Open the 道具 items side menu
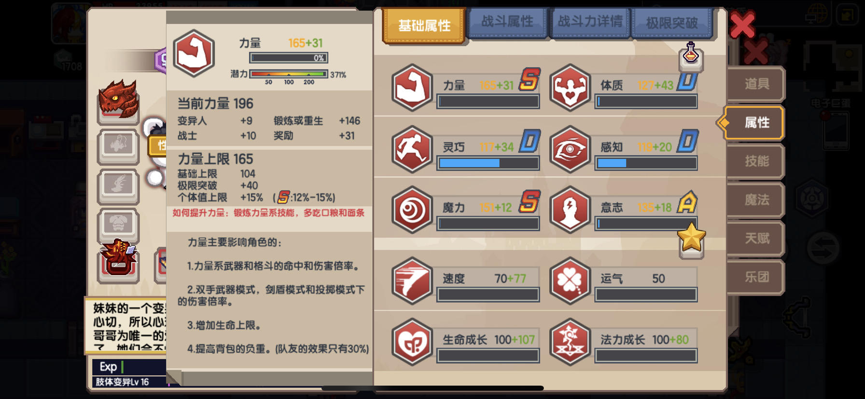 [756, 84]
